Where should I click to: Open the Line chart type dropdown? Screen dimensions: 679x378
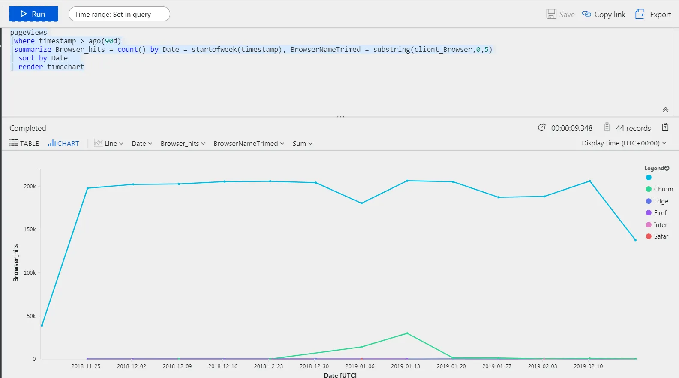point(109,143)
